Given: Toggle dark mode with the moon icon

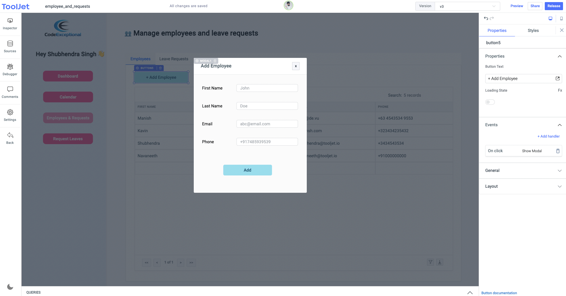Looking at the screenshot, I should tap(10, 287).
